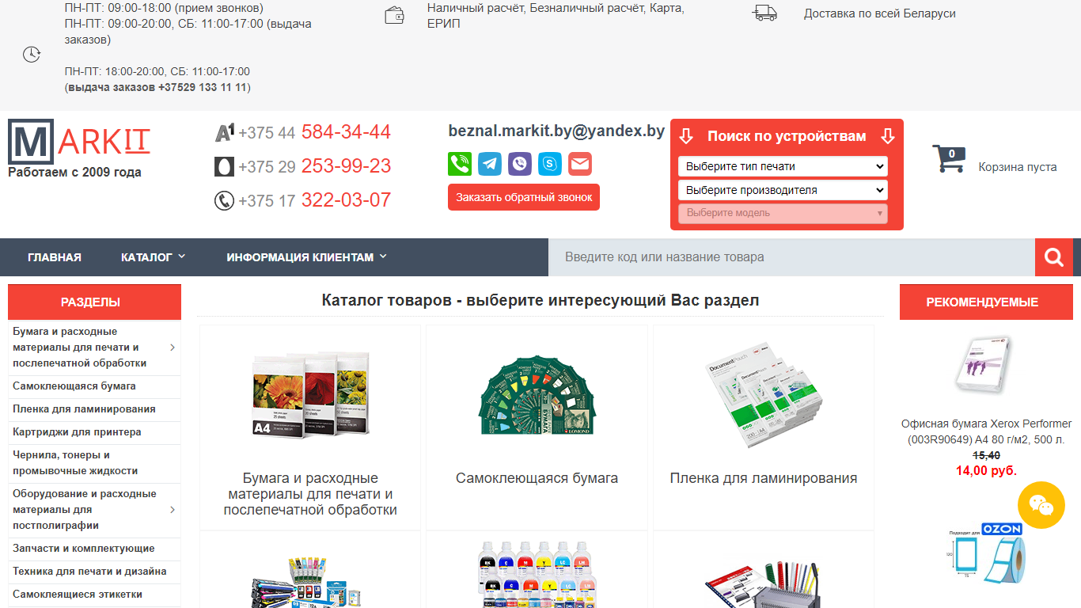
Task: Call the number +375 44 584-34-44
Action: (x=314, y=132)
